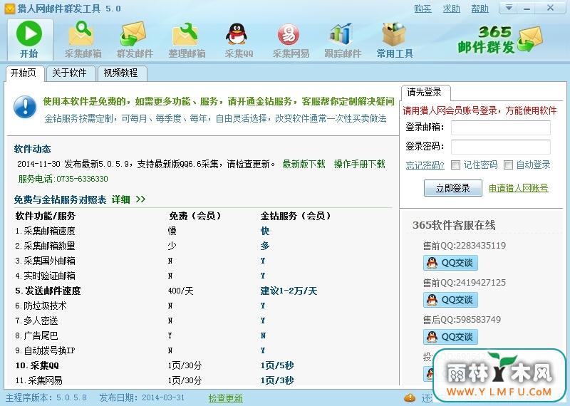Click row 7.多人密送
570x406 pixels.
tap(36, 321)
